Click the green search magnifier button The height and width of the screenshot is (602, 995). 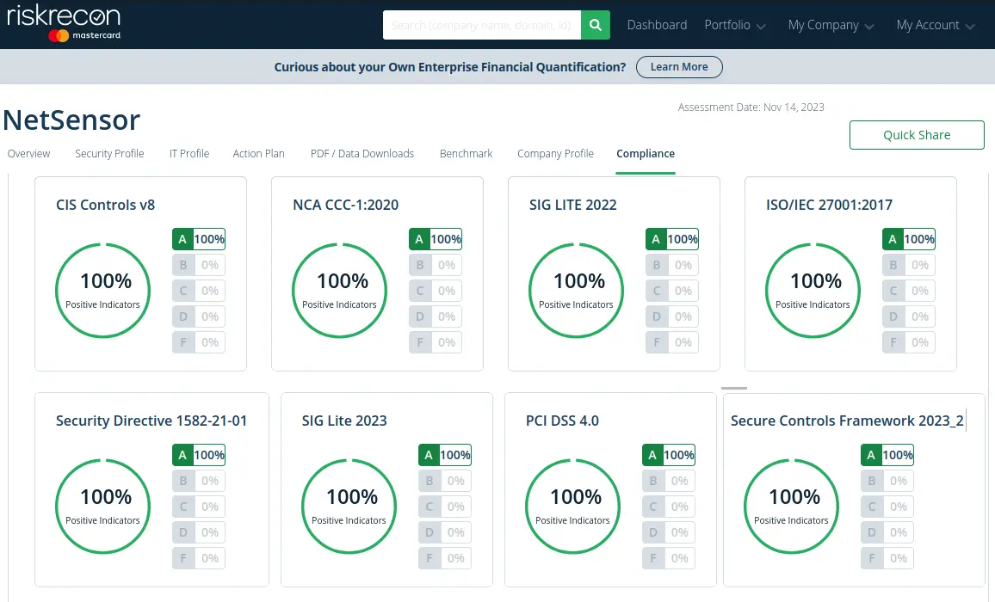(596, 25)
